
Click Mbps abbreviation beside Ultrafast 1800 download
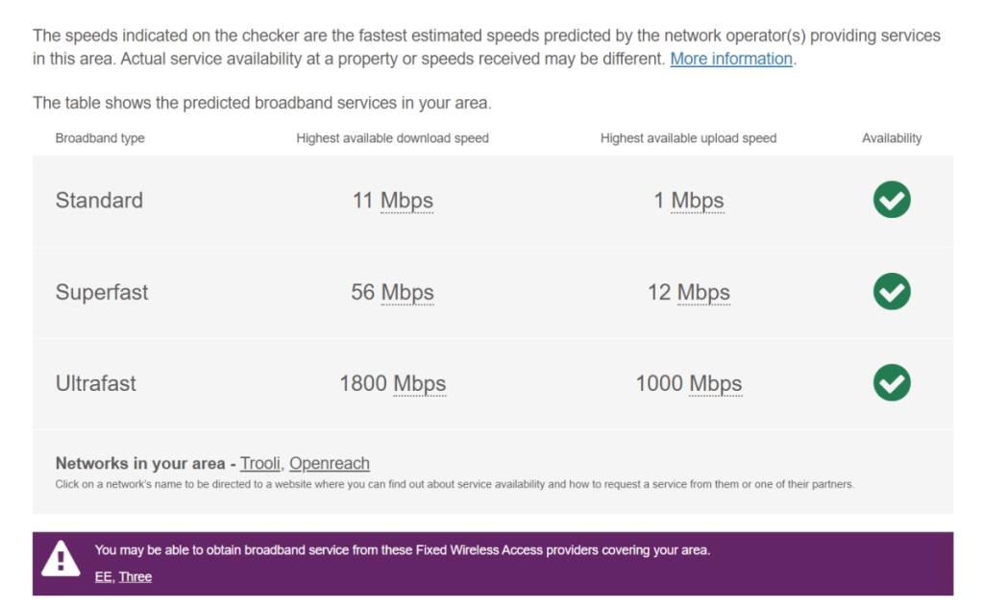point(420,383)
